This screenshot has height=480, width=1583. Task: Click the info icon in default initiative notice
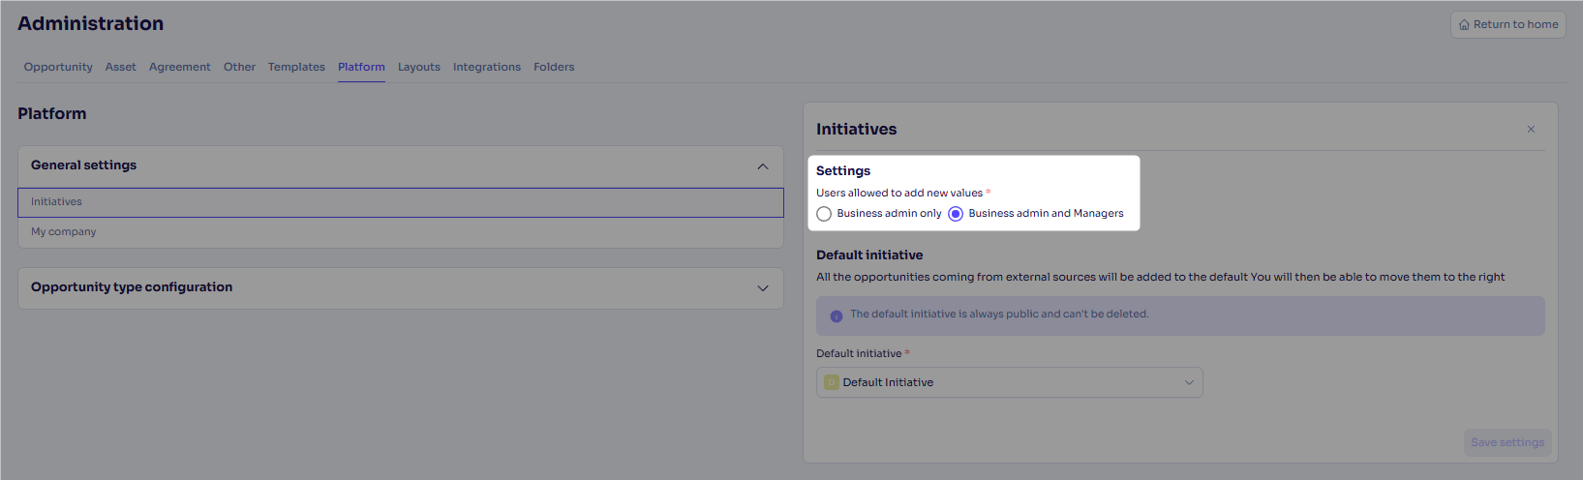[x=837, y=315]
